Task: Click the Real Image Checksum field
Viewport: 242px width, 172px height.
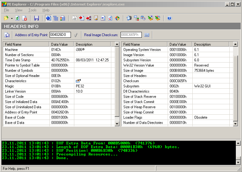Action: pyautogui.click(x=131, y=35)
